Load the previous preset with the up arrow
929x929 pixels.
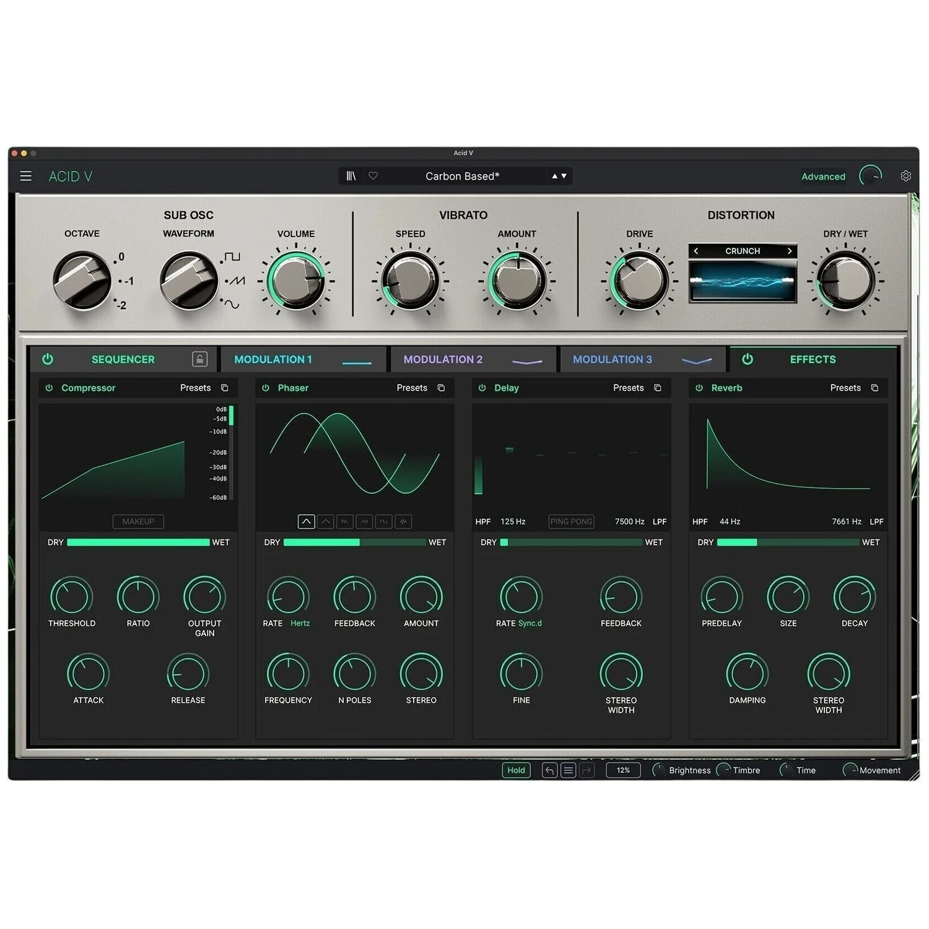[554, 177]
